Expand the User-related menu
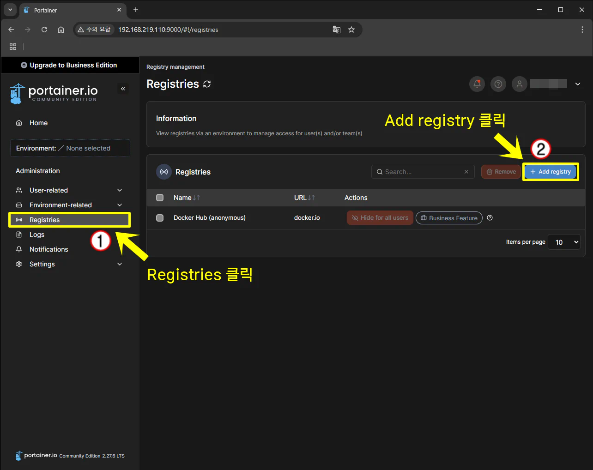Image resolution: width=593 pixels, height=470 pixels. [69, 190]
